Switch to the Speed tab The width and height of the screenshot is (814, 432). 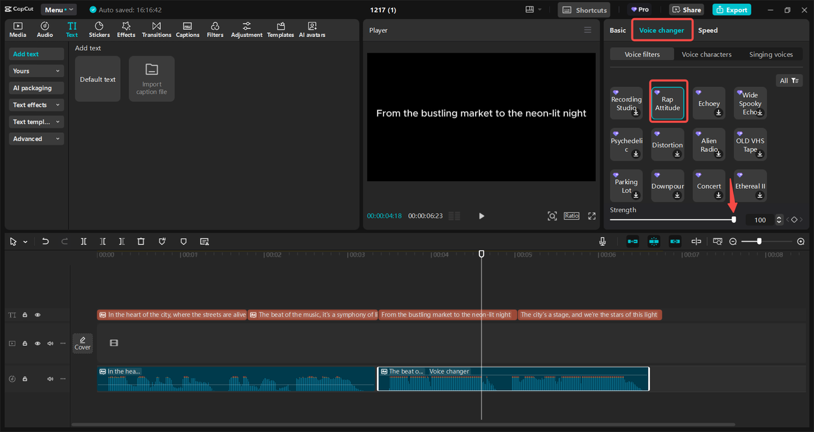coord(708,30)
